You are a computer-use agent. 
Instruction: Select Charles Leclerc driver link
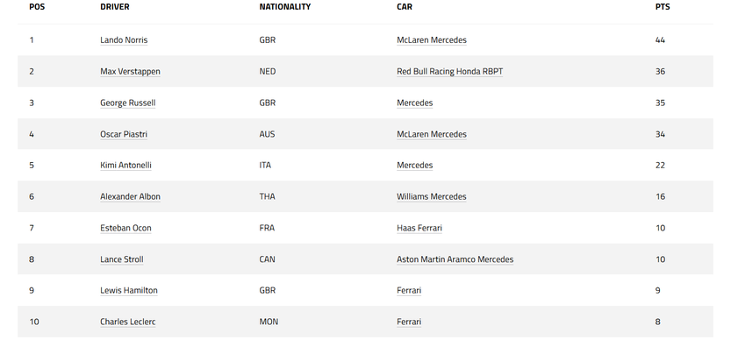pos(128,322)
